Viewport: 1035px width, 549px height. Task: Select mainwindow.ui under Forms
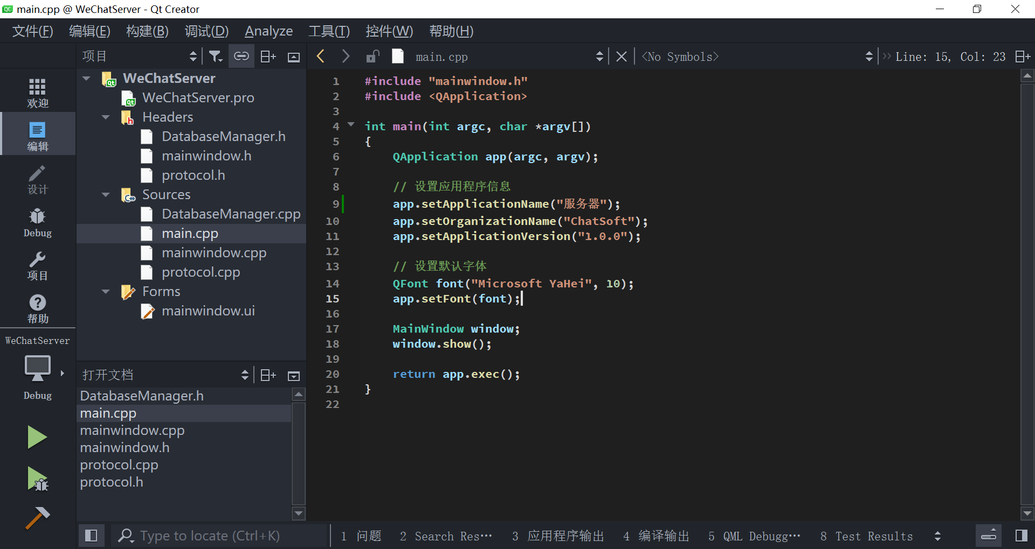coord(208,311)
